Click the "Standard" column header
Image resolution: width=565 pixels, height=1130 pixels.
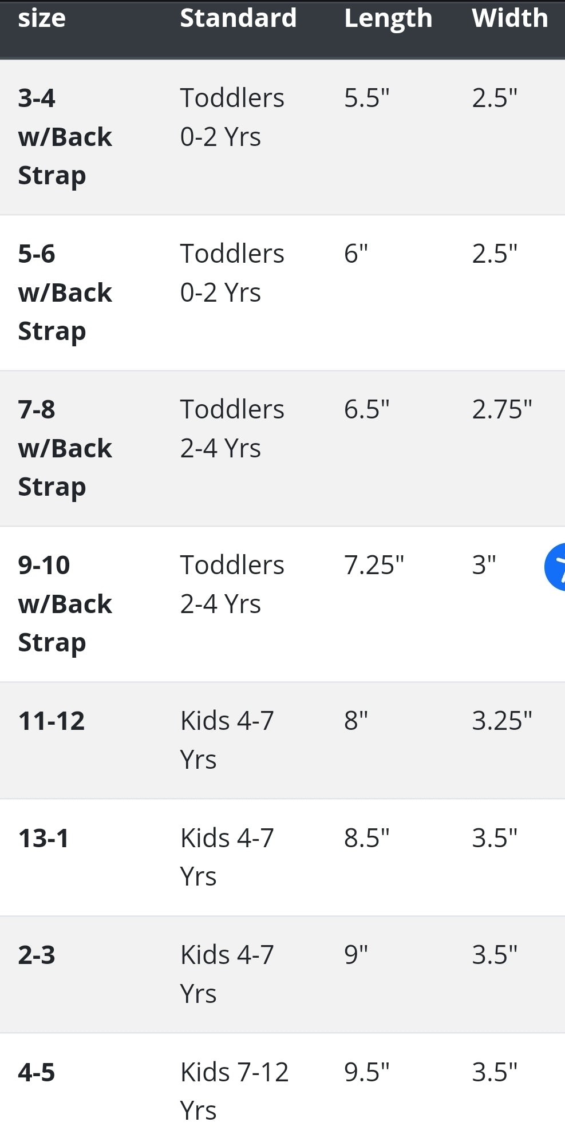[238, 18]
